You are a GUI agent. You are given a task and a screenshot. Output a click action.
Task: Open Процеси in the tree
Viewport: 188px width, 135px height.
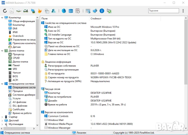pyautogui.click(x=18, y=91)
